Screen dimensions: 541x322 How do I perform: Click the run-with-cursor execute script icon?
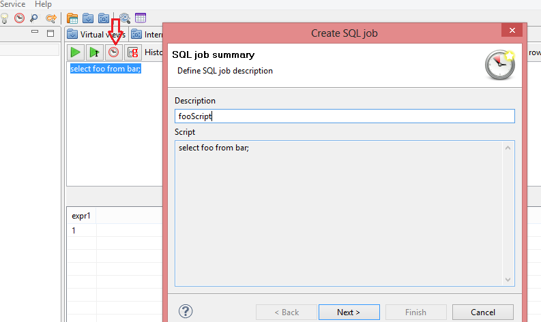coord(95,52)
